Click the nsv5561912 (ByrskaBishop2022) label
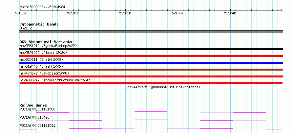Screen dimensions: 292x133 click(x=48, y=46)
